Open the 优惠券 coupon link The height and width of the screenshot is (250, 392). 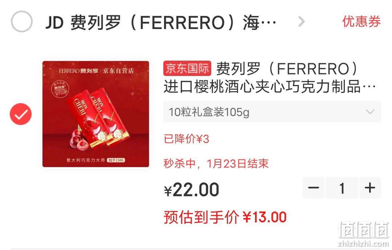tap(362, 21)
